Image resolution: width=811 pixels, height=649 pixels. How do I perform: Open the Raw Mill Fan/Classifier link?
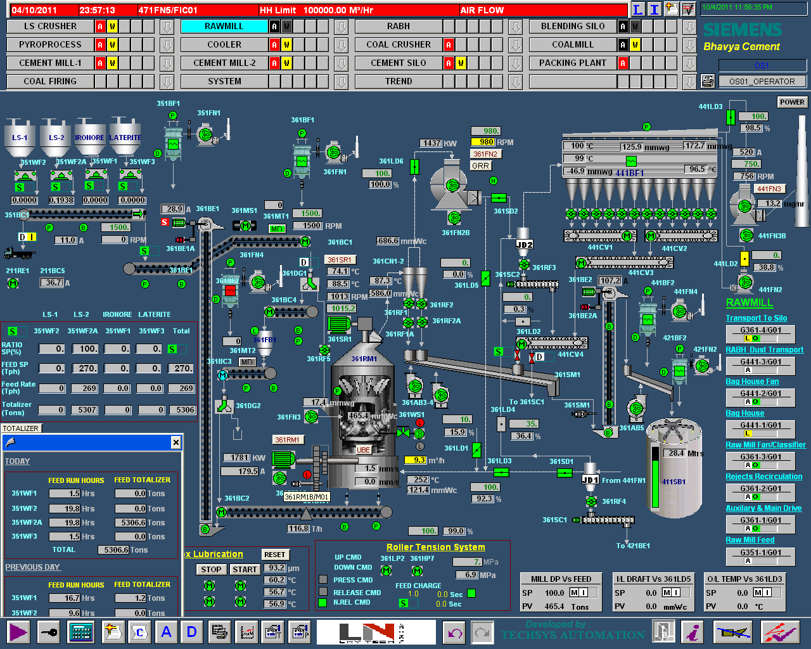pos(765,445)
